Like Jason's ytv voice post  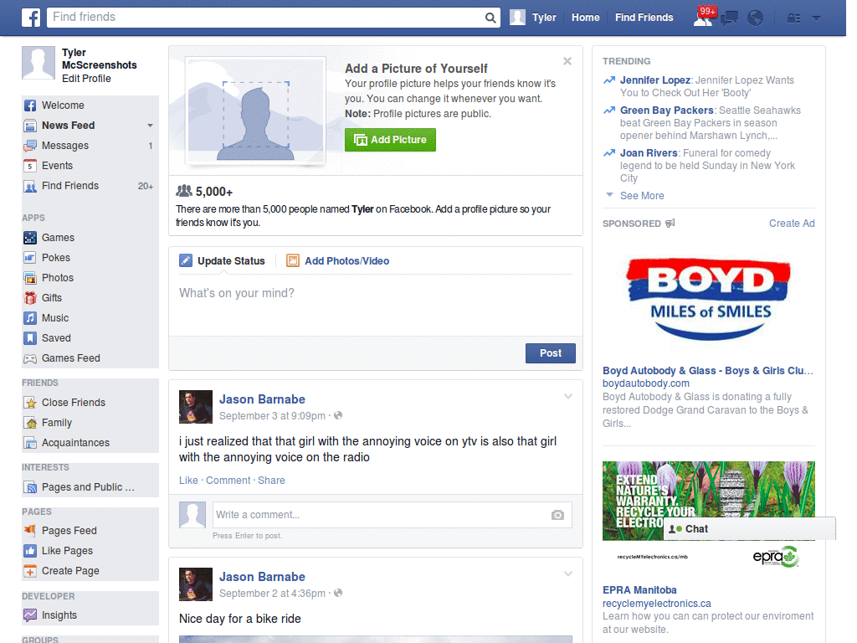click(188, 480)
